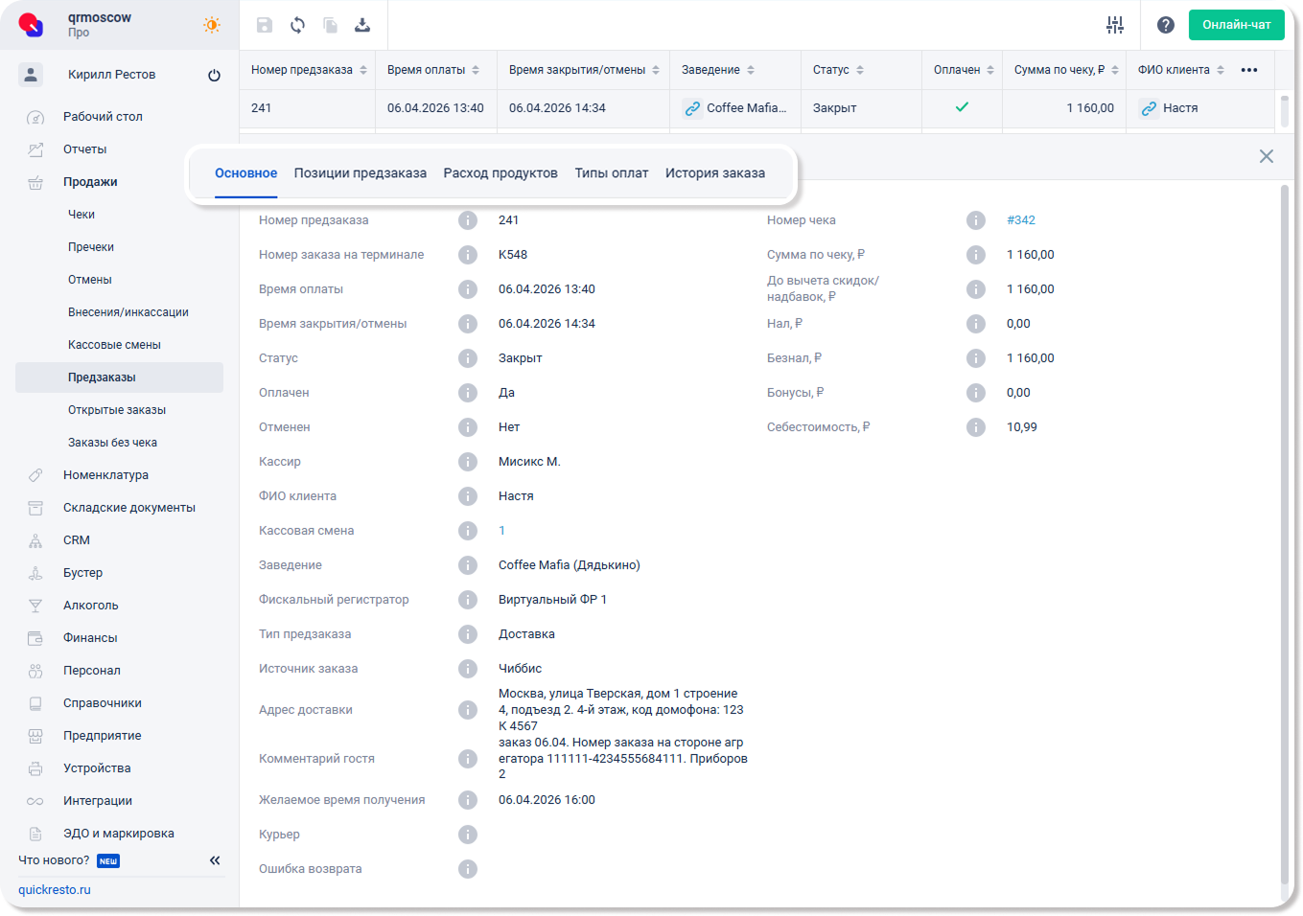Click info icon next to Адрес доставки
Viewport: 1303px width, 916px height.
click(x=468, y=710)
